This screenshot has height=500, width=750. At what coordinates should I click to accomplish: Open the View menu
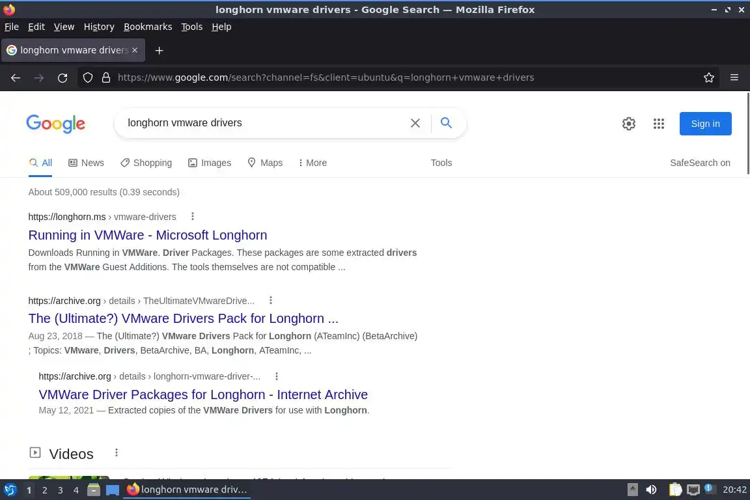click(64, 27)
